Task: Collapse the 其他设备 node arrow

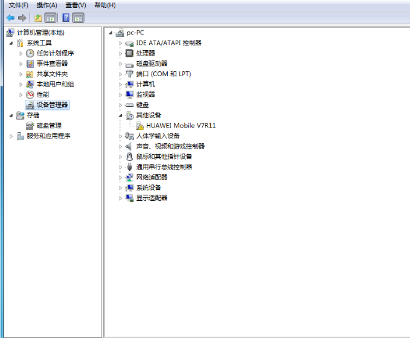Action: tap(121, 115)
